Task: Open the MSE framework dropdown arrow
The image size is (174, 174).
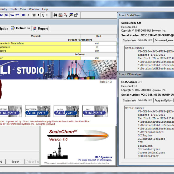Action: coord(38,15)
